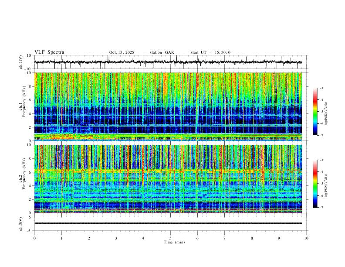Image resolution: width=345 pixels, height=267 pixels.
Task: Click the time axis tick label "1"
Action: point(61,238)
